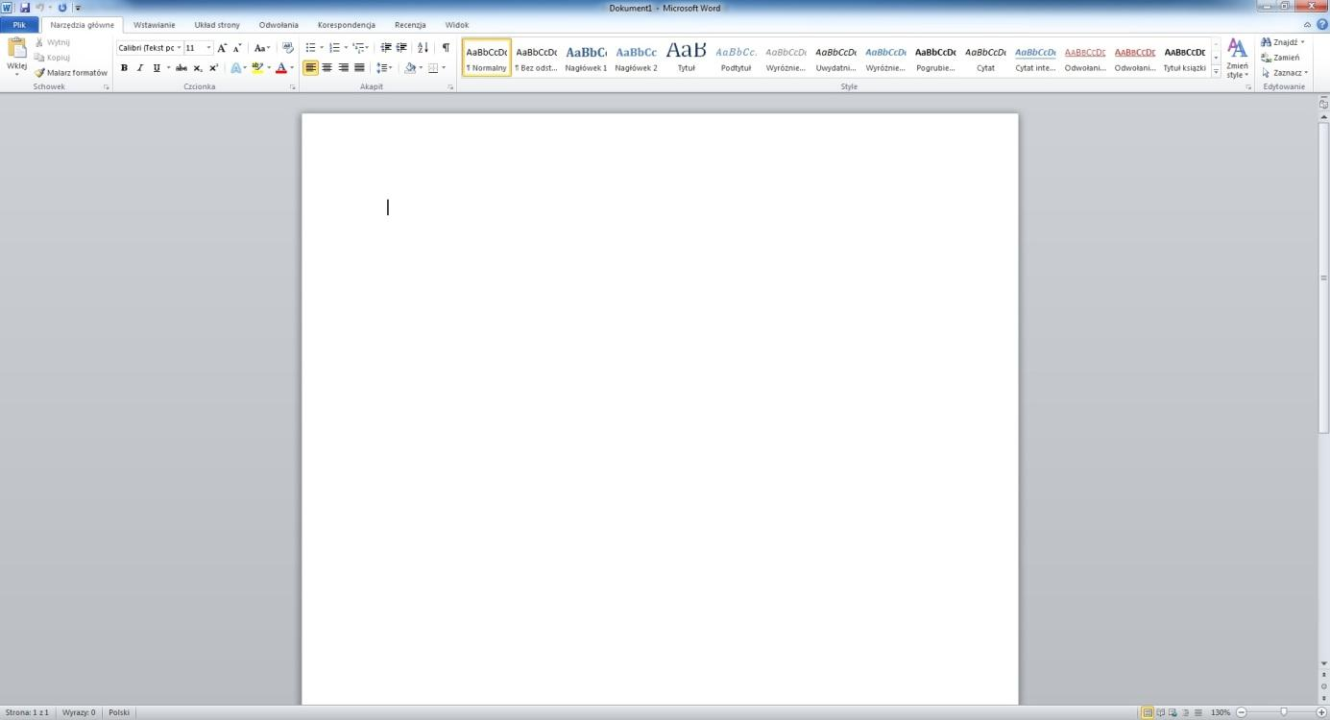Switch to the Wstawianie tab
The image size is (1330, 720).
tap(155, 25)
